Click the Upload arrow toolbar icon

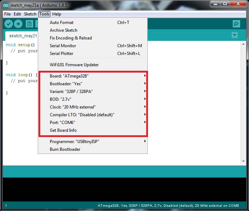pyautogui.click(x=18, y=24)
